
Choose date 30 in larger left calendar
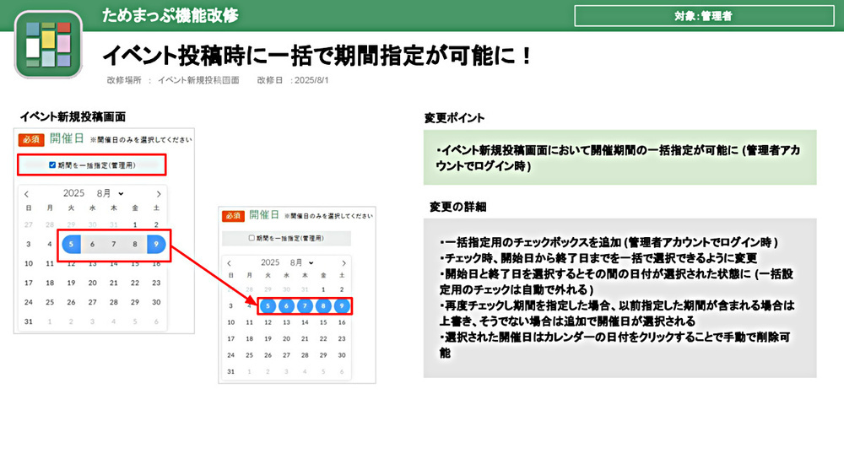[156, 302]
